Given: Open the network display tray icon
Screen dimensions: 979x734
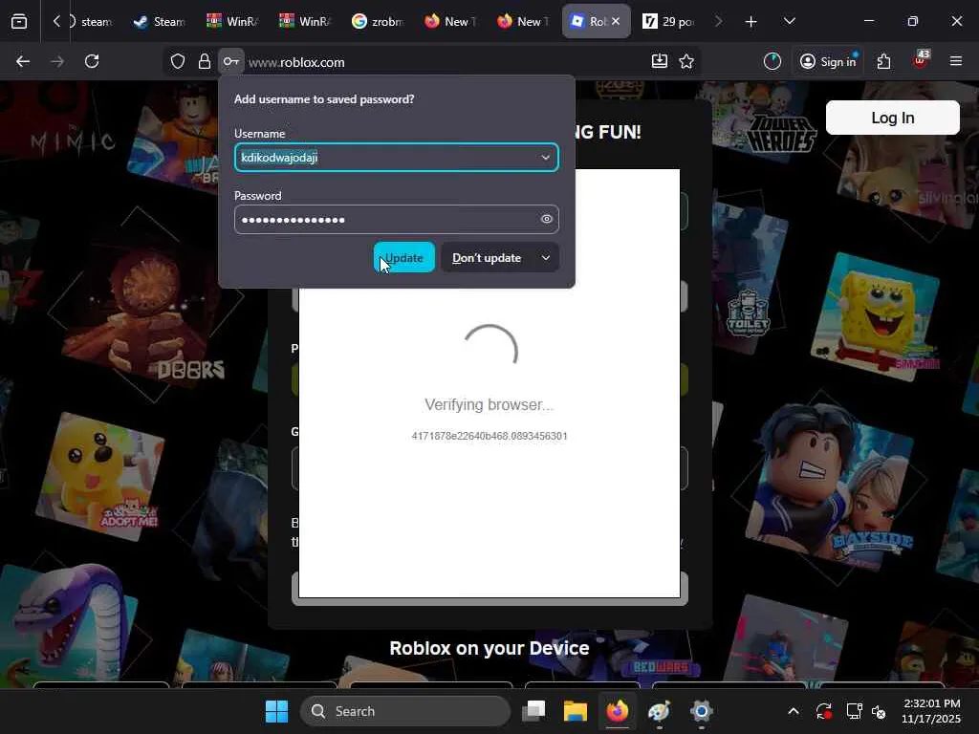Looking at the screenshot, I should tap(854, 711).
